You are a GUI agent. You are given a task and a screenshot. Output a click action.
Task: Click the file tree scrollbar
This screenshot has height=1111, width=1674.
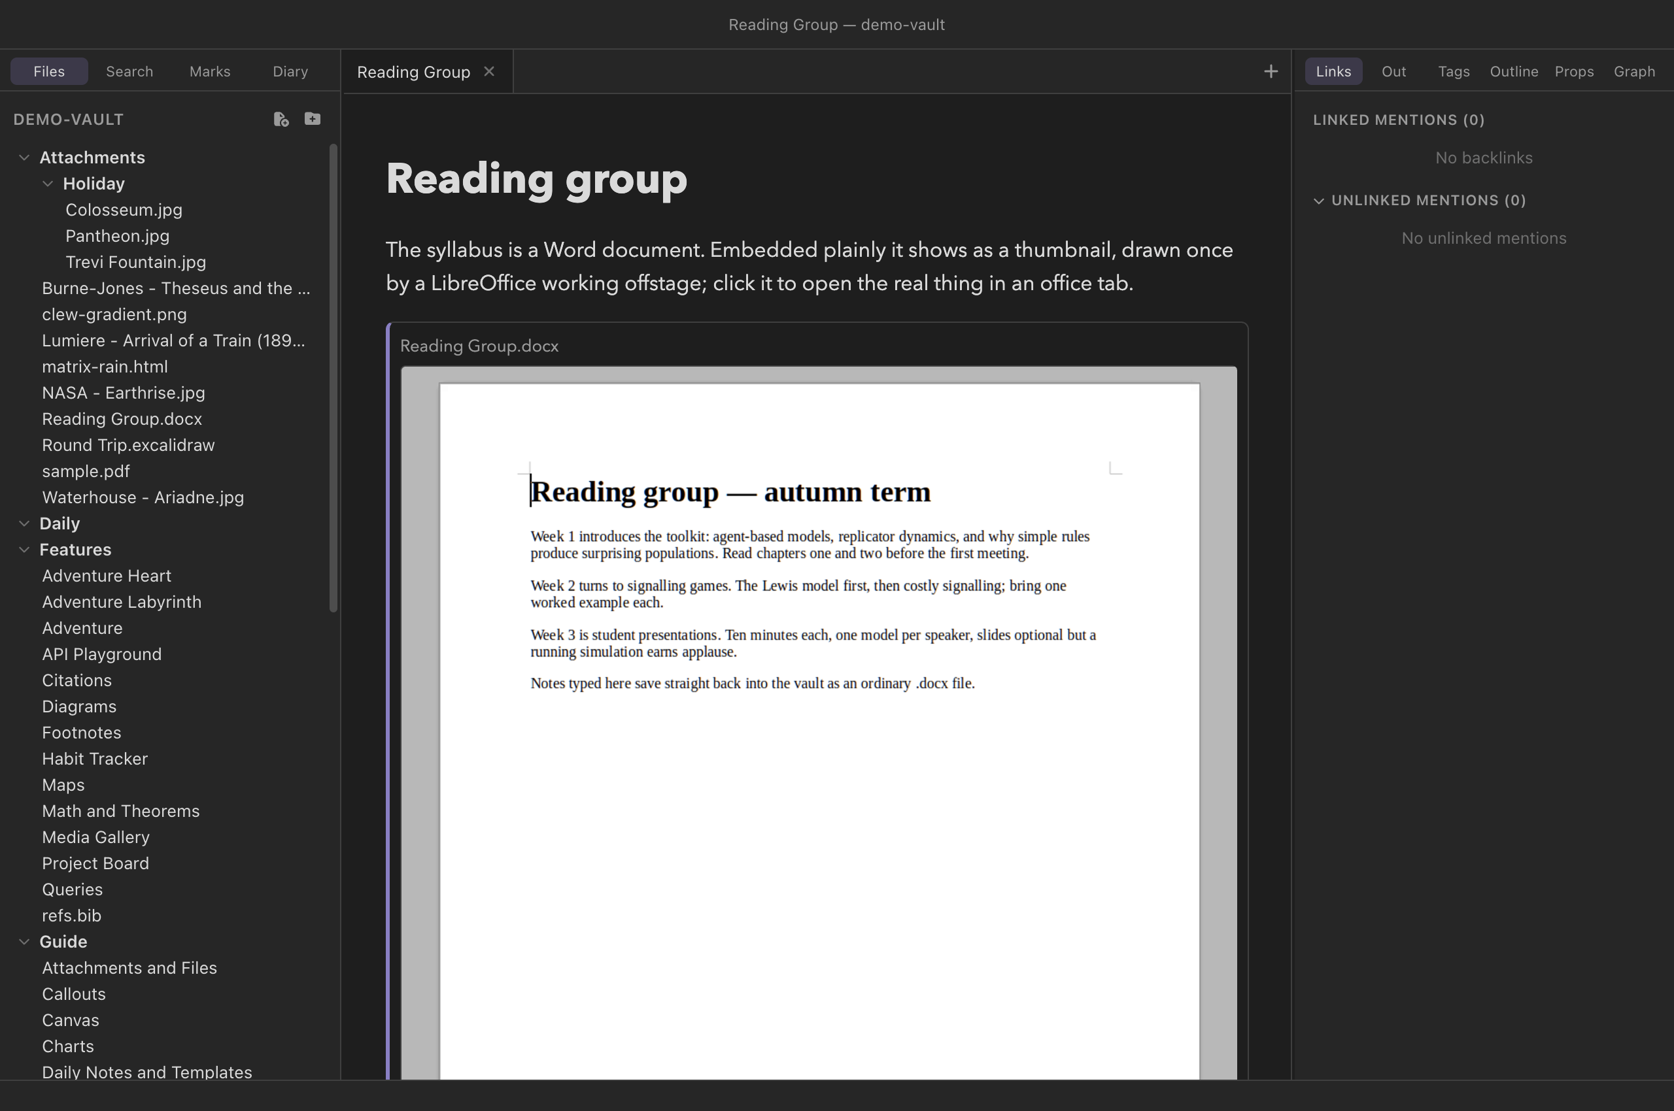pyautogui.click(x=333, y=378)
